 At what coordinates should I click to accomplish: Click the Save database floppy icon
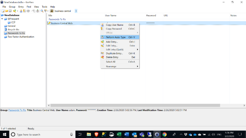(10, 11)
